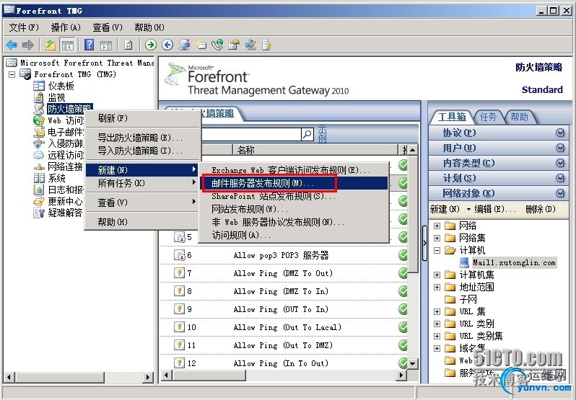Select 访问规则(A)... submenu item

point(294,235)
